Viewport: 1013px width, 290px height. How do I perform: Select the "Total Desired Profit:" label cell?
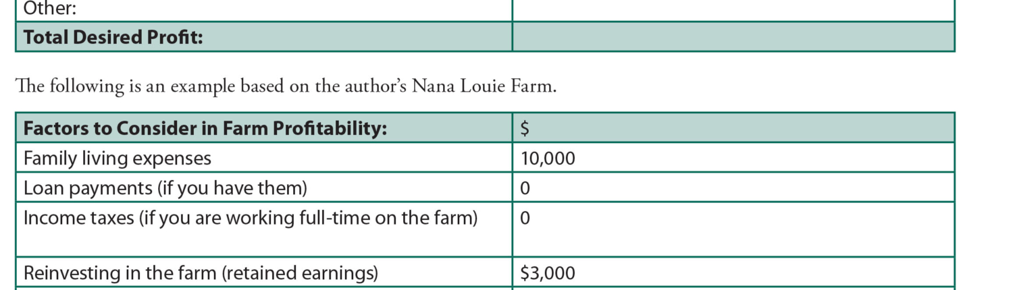coord(113,37)
